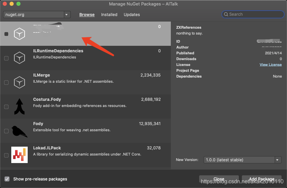Click the Dependencies value None
Viewport: 287px width, 188px height.
277,76
